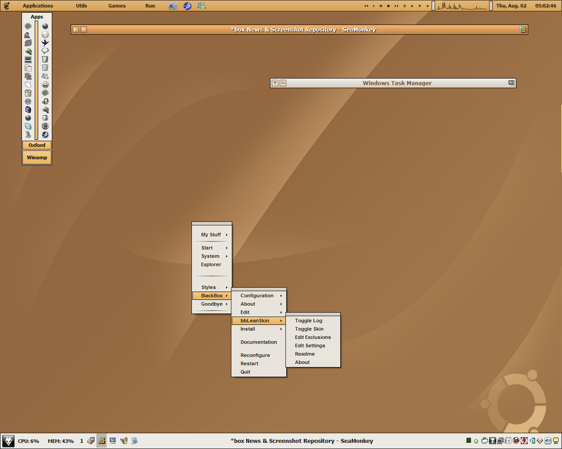
Task: Open Documentation in BlackBox menu
Action: (259, 342)
